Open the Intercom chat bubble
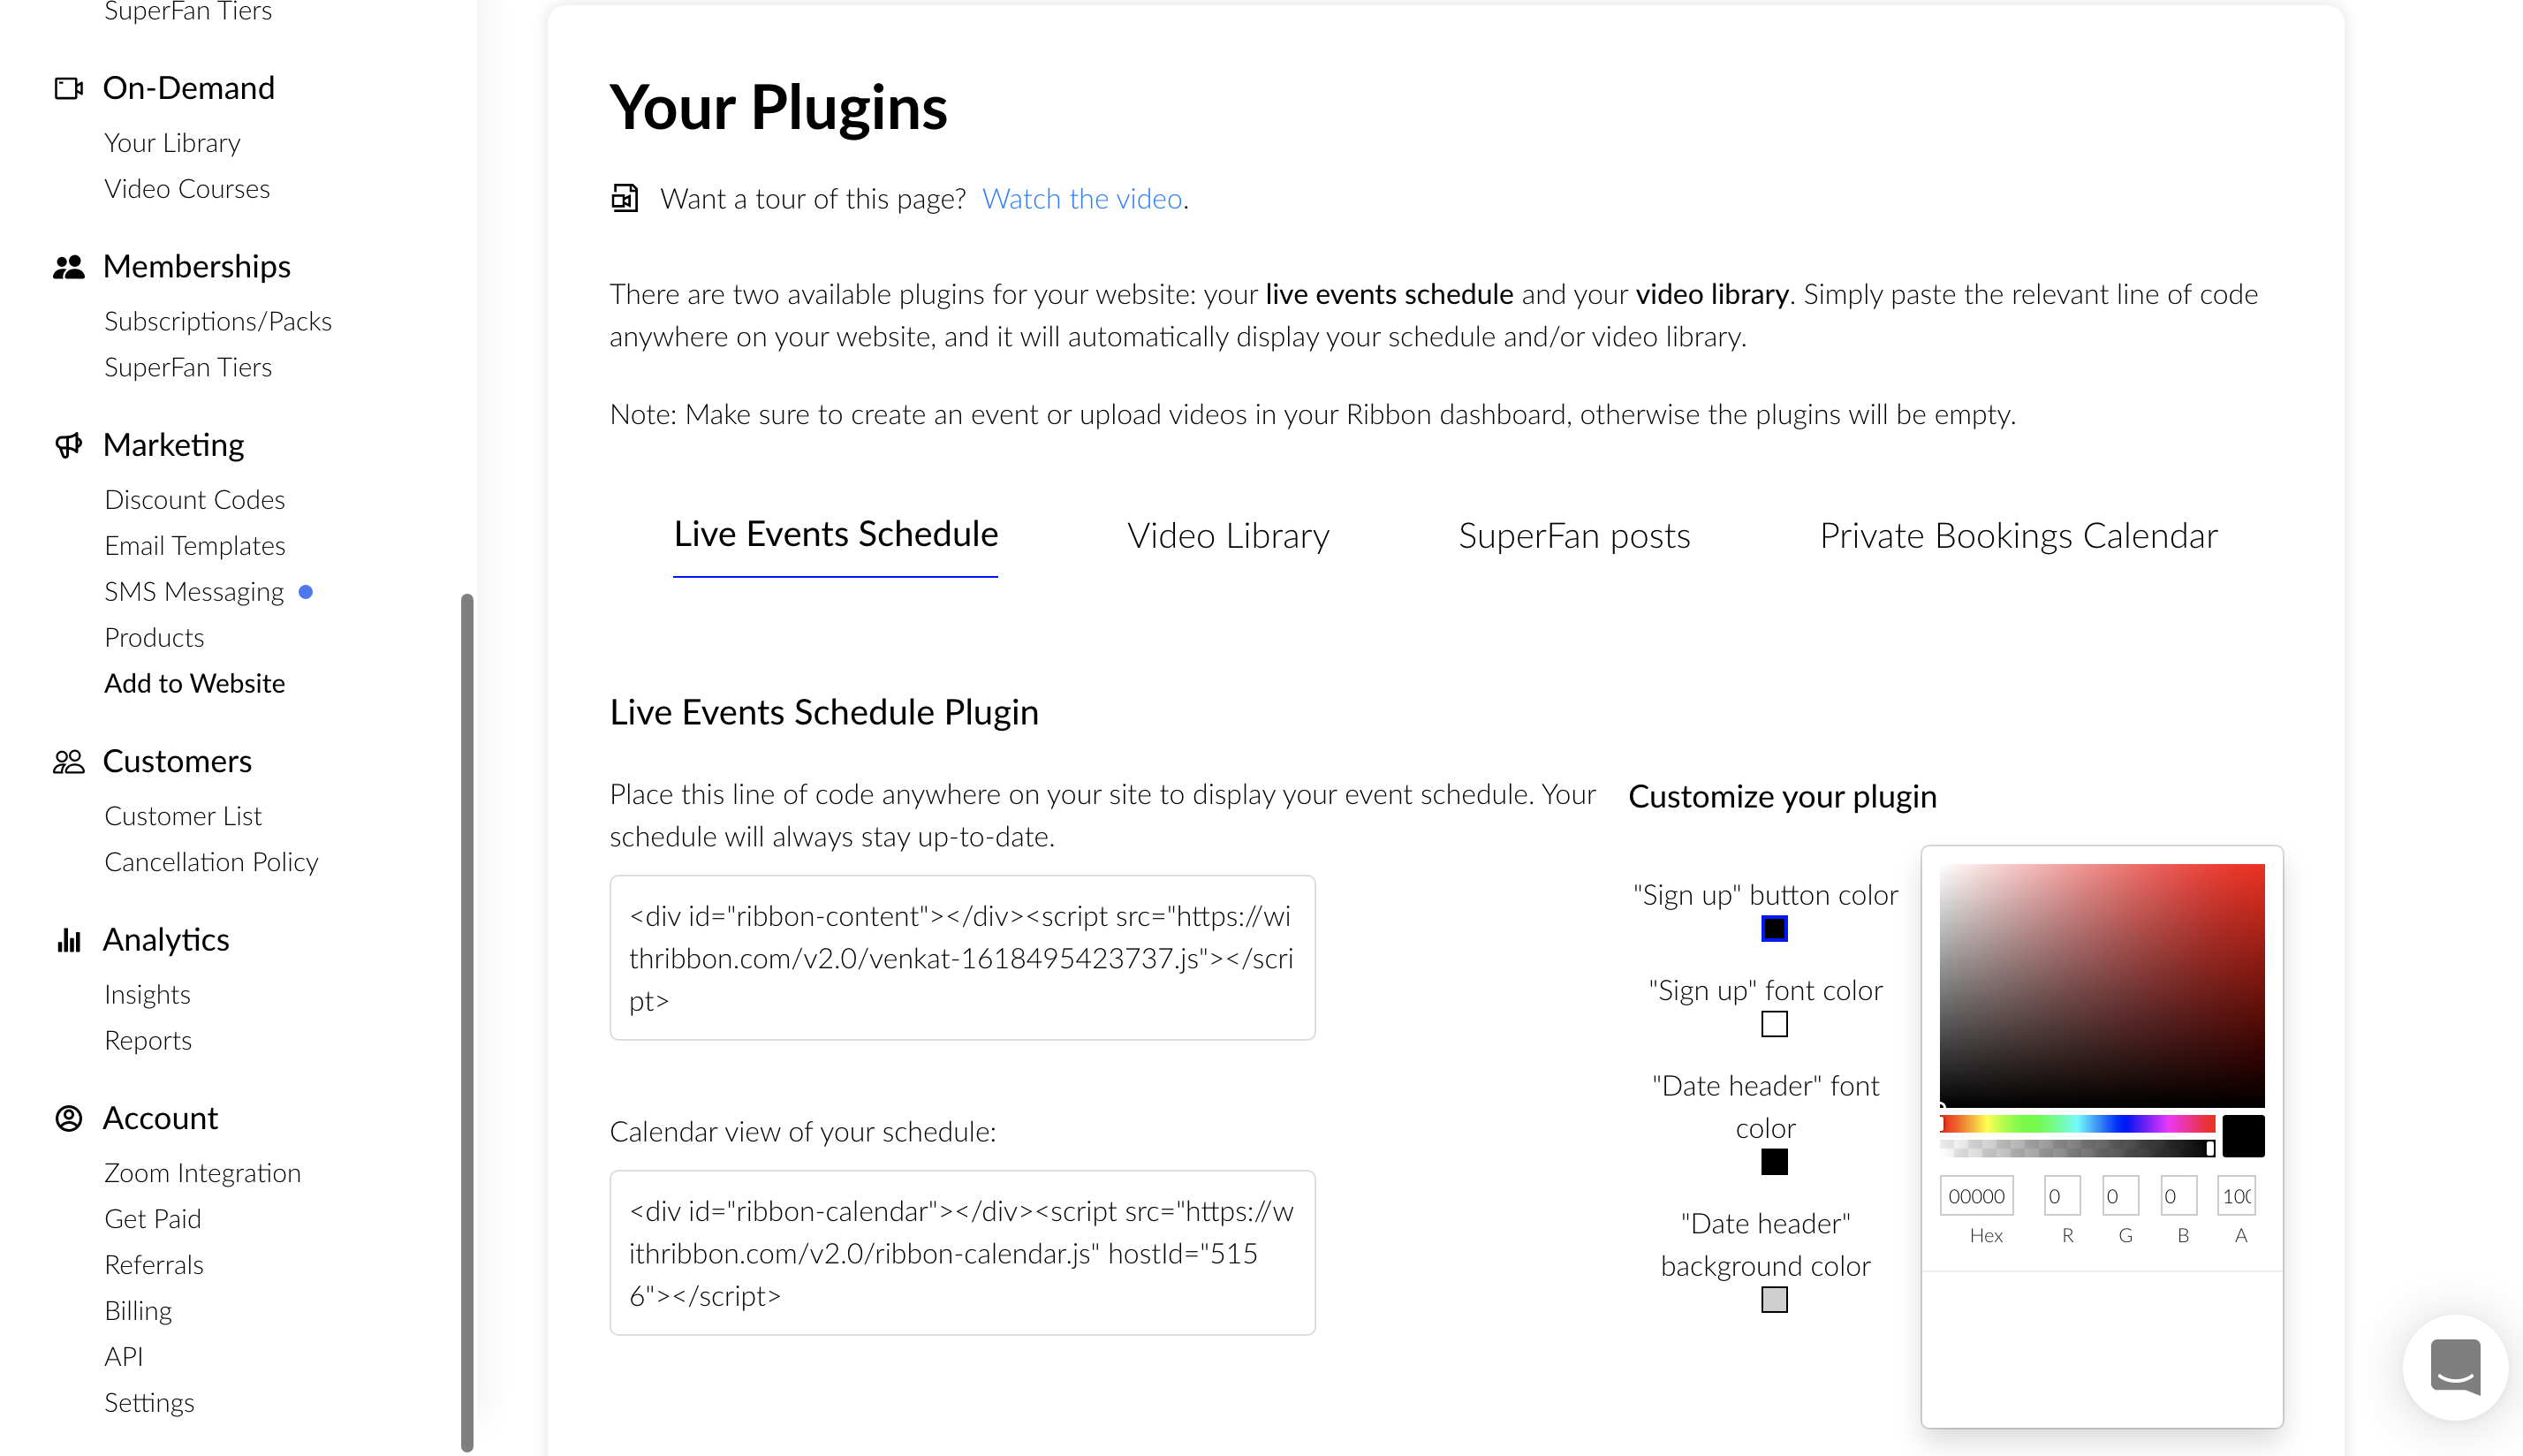This screenshot has height=1456, width=2523. [x=2456, y=1368]
